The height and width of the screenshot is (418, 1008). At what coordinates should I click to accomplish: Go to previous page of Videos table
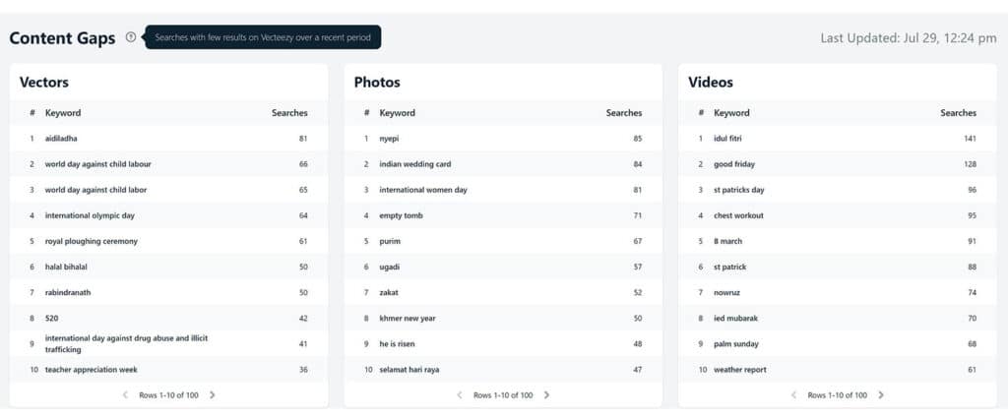tap(794, 394)
